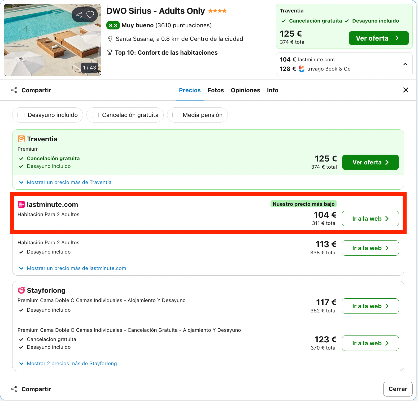Click Ir a la web for the 117 € offer
Viewport: 418px width, 401px height.
tap(371, 306)
